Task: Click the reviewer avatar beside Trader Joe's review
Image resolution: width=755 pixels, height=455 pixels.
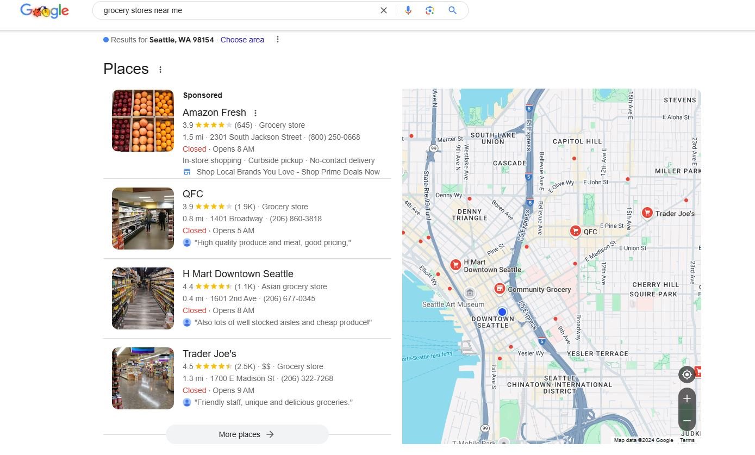Action: point(187,402)
